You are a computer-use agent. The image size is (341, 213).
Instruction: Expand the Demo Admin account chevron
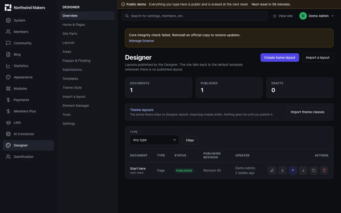click(x=332, y=16)
